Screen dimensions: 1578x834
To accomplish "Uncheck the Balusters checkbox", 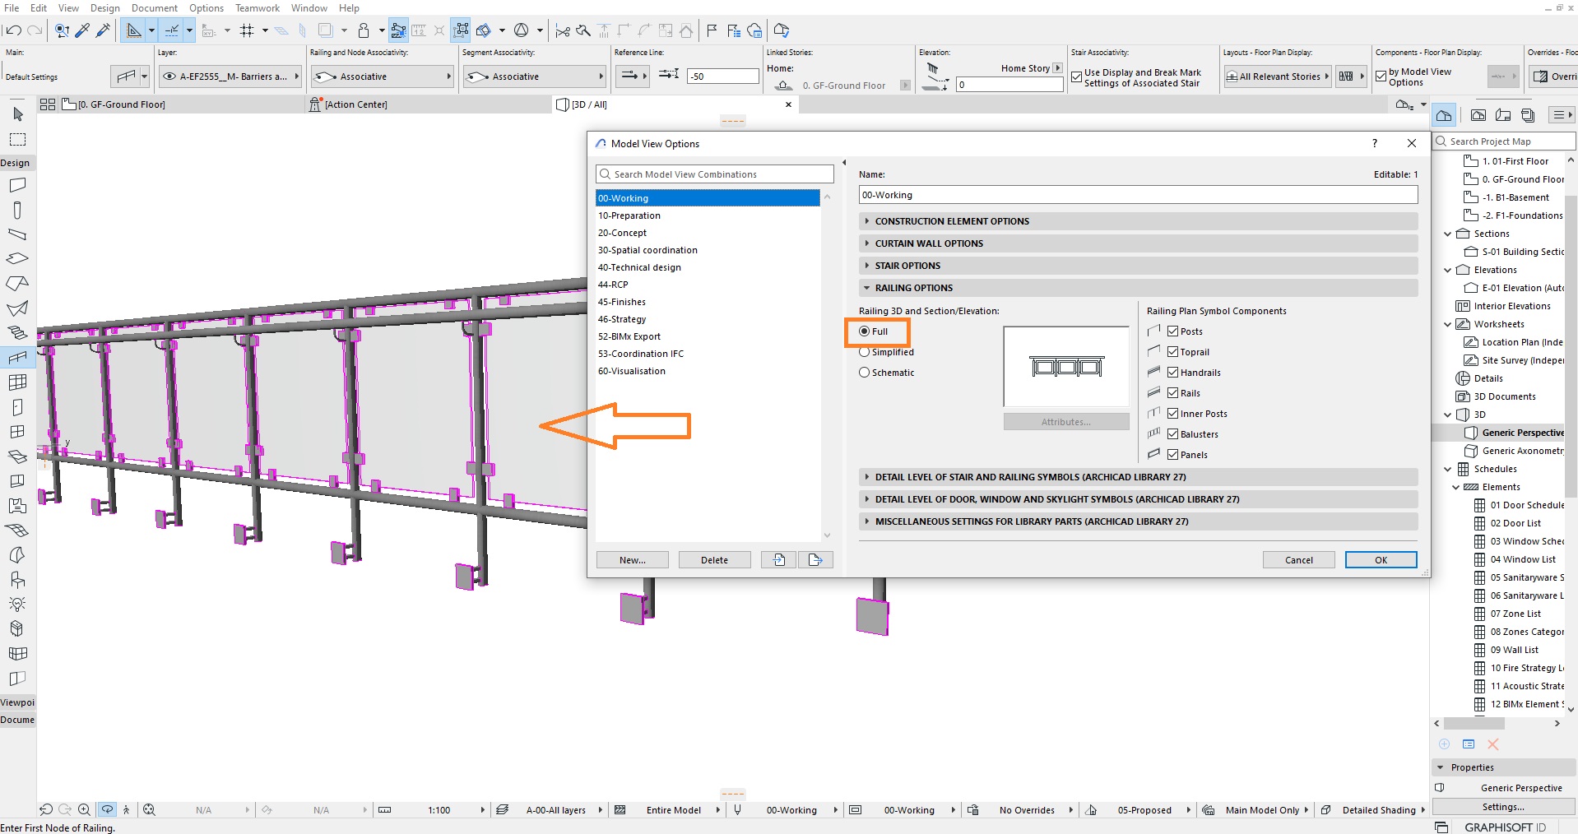I will [1172, 433].
